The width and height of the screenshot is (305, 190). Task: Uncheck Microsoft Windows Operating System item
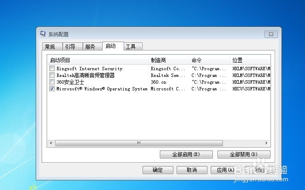(x=52, y=89)
